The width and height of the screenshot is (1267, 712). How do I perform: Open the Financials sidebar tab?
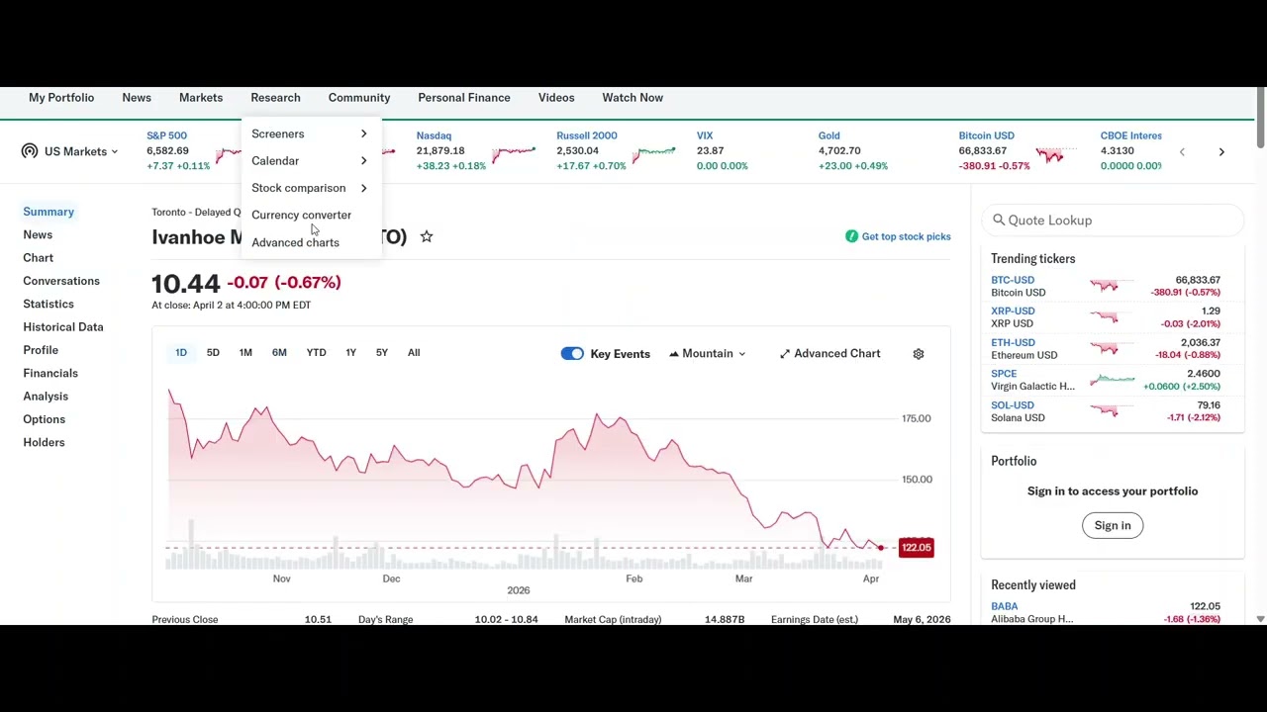point(50,373)
